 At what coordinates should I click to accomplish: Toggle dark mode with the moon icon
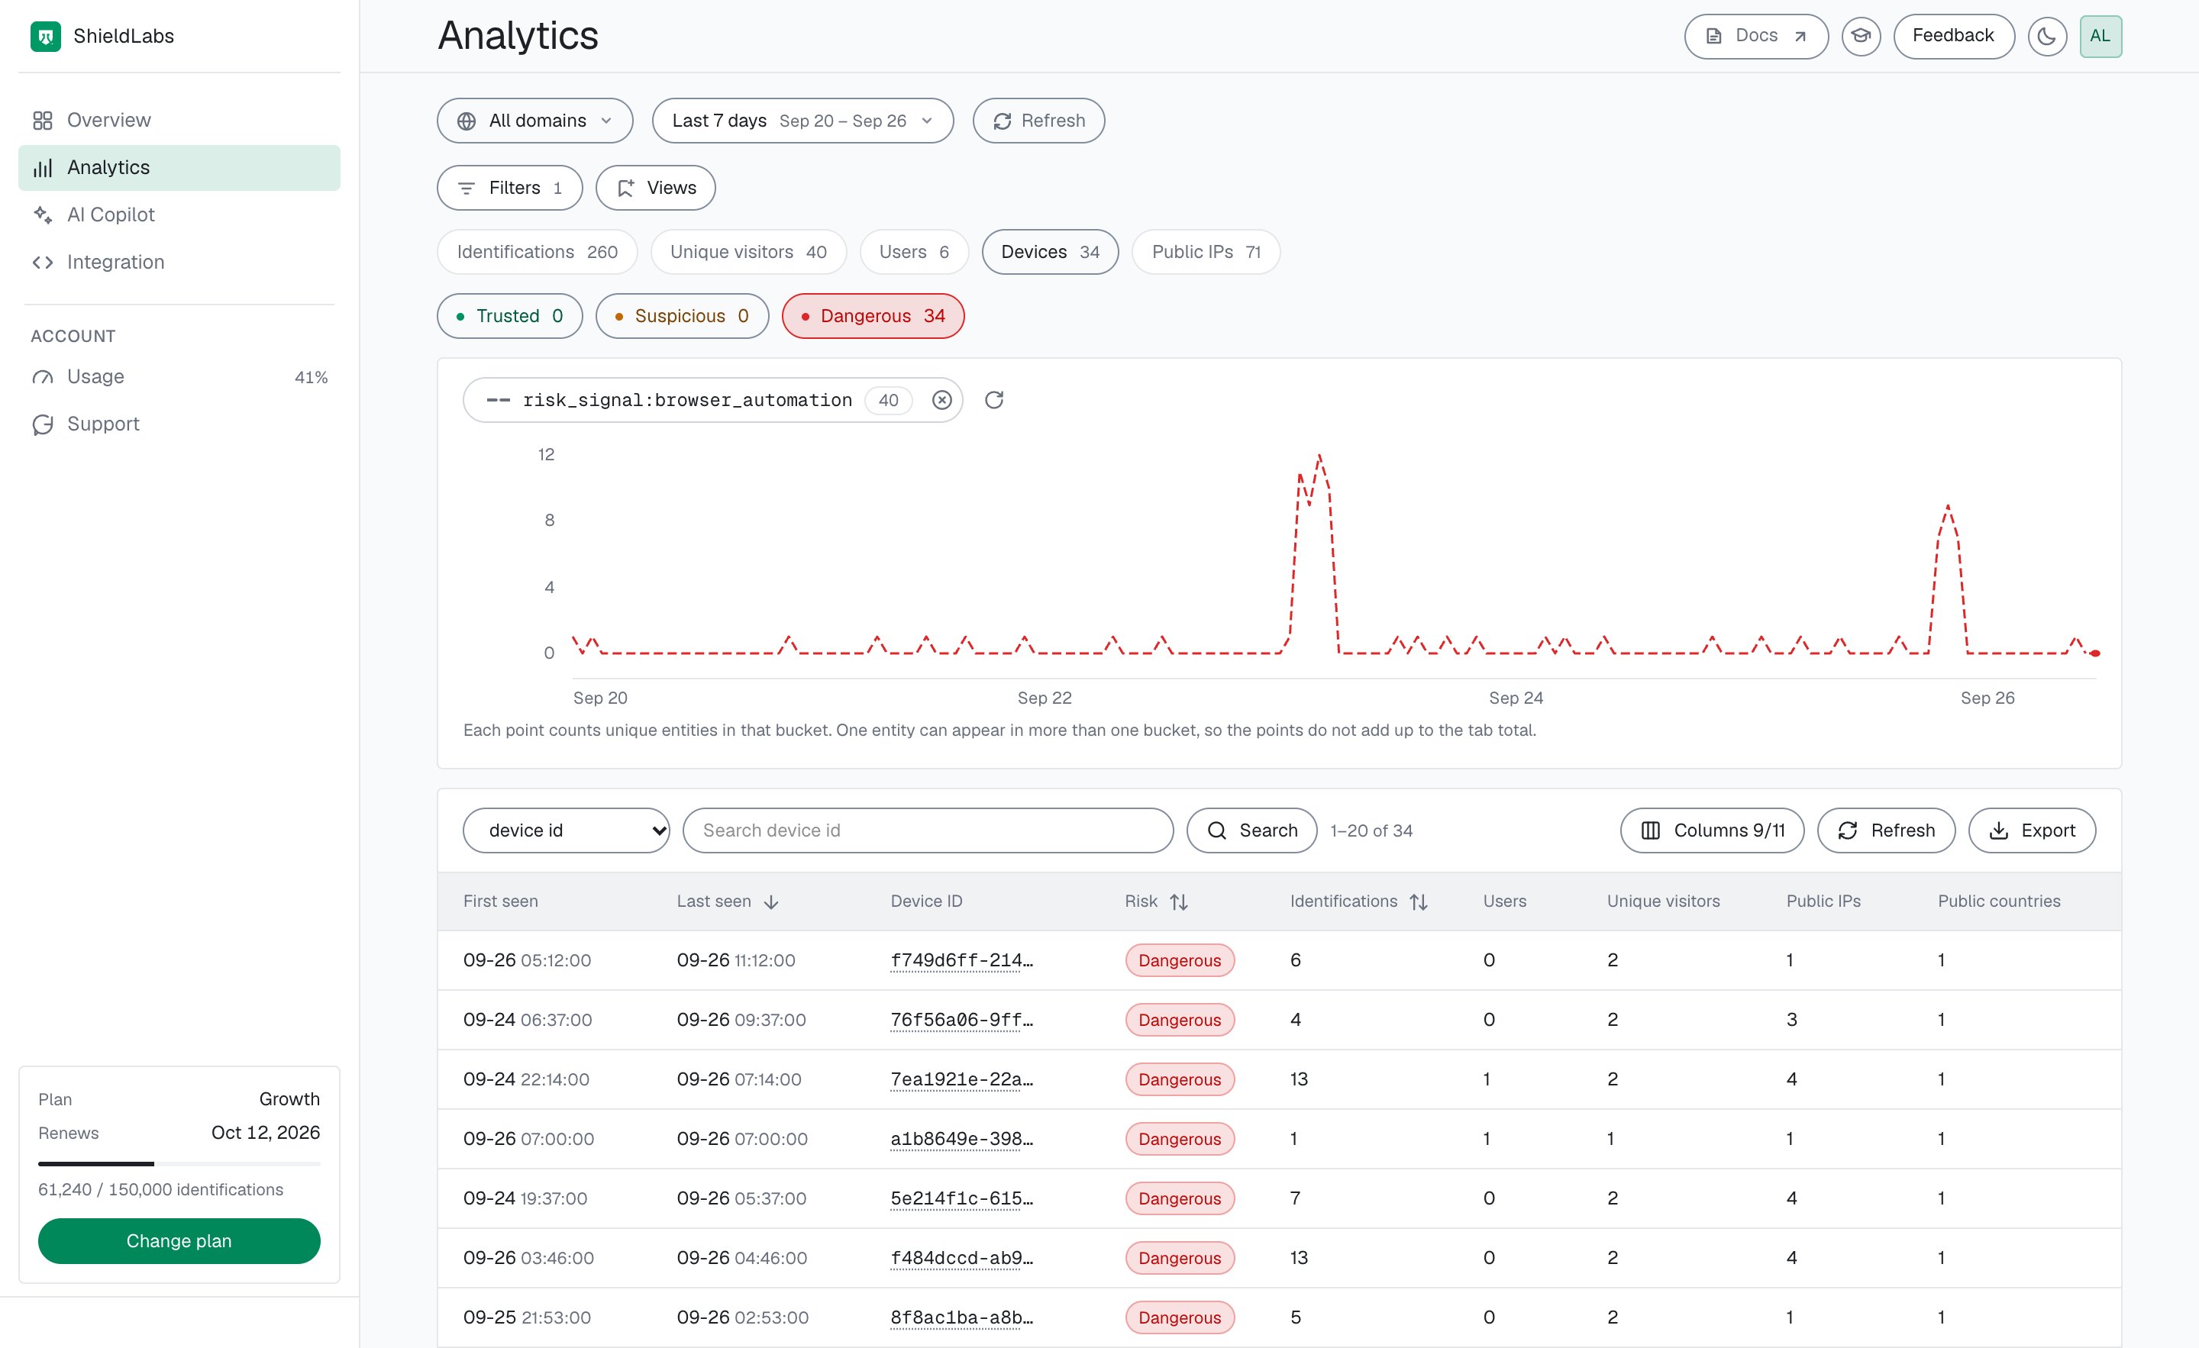click(x=2046, y=37)
